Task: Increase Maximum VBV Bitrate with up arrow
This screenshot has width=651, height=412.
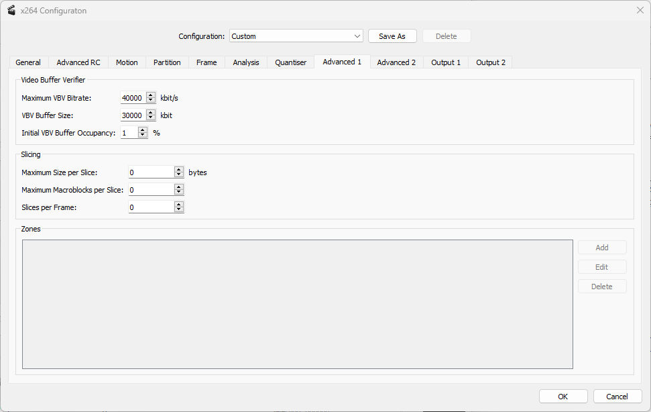Action: 151,95
